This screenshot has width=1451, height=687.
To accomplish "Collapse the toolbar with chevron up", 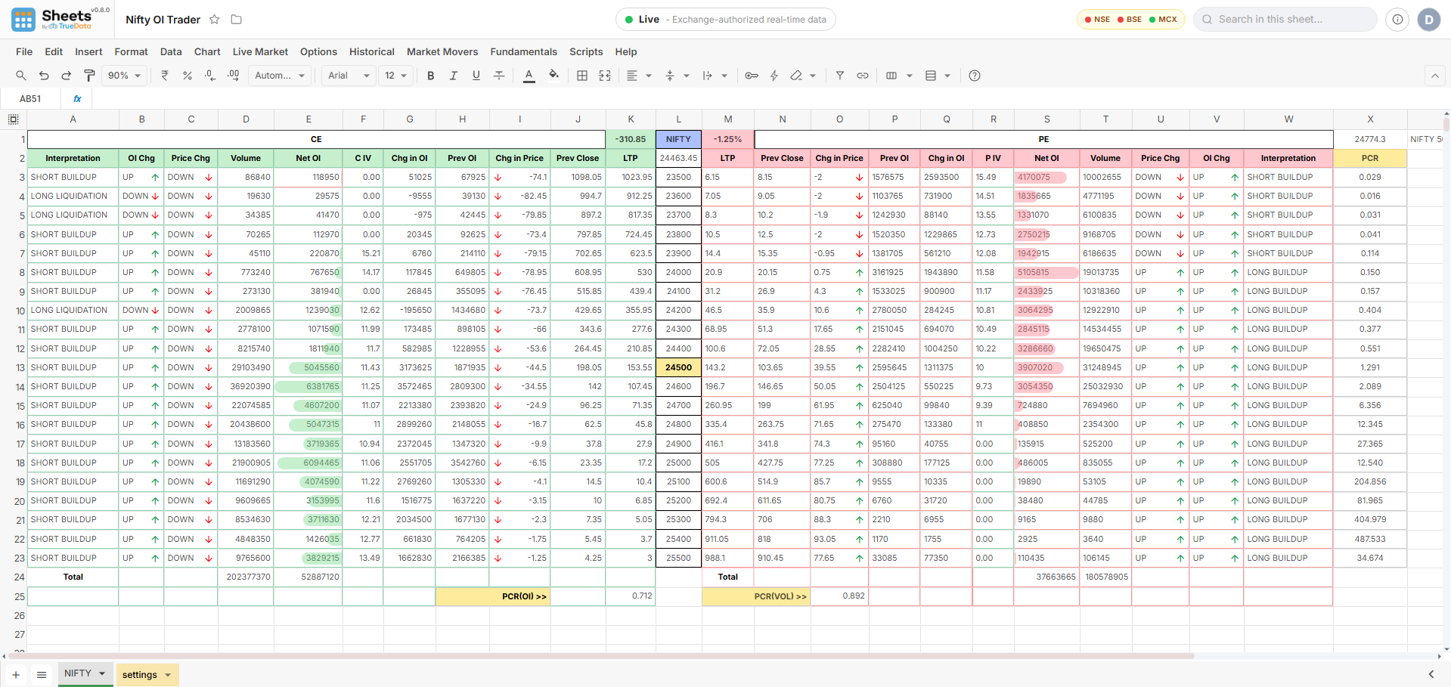I will click(x=1434, y=76).
